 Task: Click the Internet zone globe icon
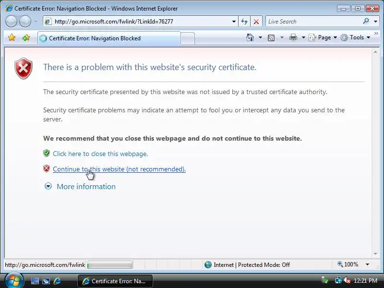(x=208, y=265)
